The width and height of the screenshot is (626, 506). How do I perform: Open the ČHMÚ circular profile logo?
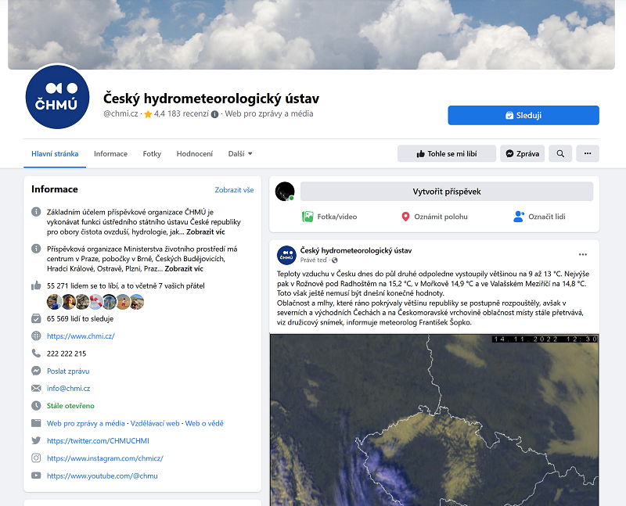pos(57,98)
